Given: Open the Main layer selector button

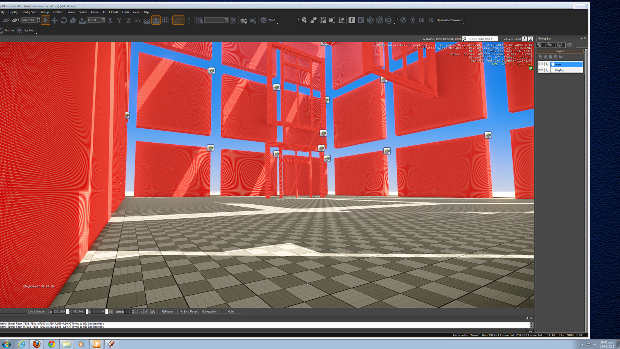Looking at the screenshot, I should [x=268, y=20].
